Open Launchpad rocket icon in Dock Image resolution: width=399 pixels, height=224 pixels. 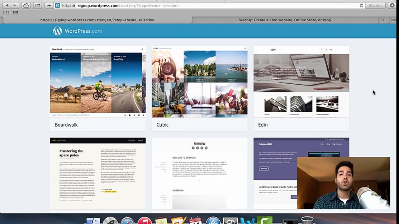110,221
